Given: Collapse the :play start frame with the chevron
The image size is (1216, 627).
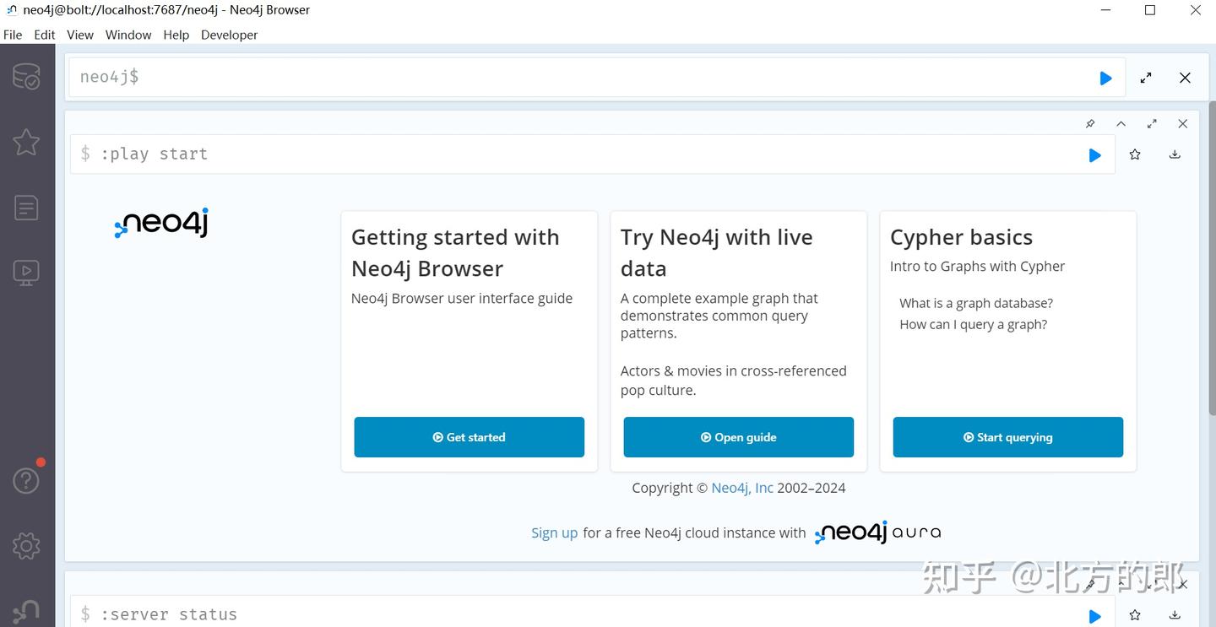Looking at the screenshot, I should pos(1121,123).
